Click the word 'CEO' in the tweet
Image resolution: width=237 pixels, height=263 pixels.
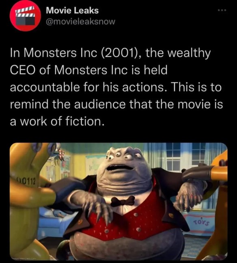click(x=23, y=70)
